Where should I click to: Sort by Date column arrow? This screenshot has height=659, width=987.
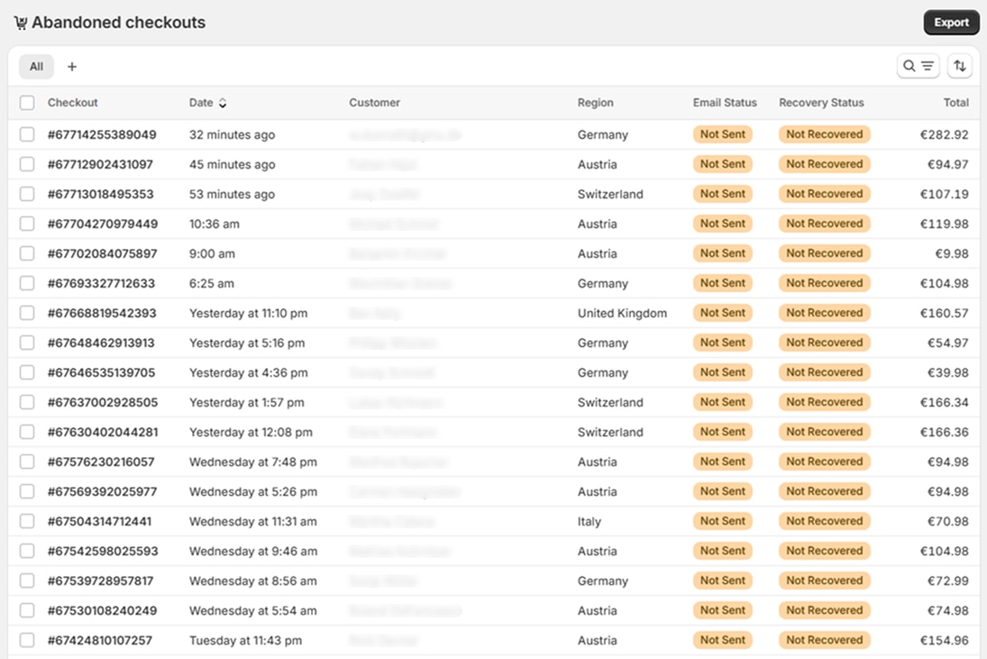(x=223, y=103)
